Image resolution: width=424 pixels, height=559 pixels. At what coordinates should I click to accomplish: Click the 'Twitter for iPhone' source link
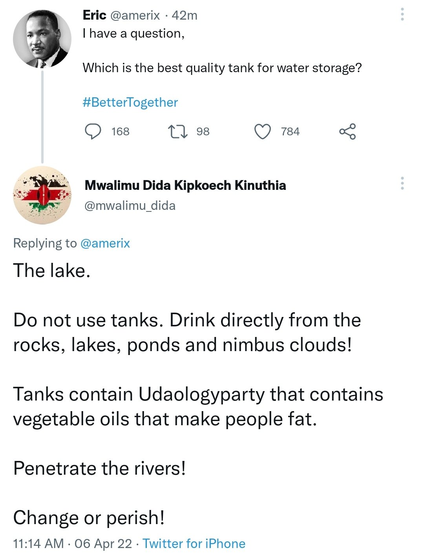(194, 544)
